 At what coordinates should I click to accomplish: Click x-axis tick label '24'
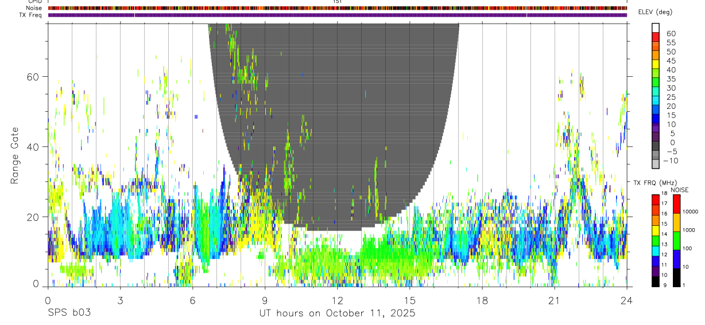(x=626, y=300)
